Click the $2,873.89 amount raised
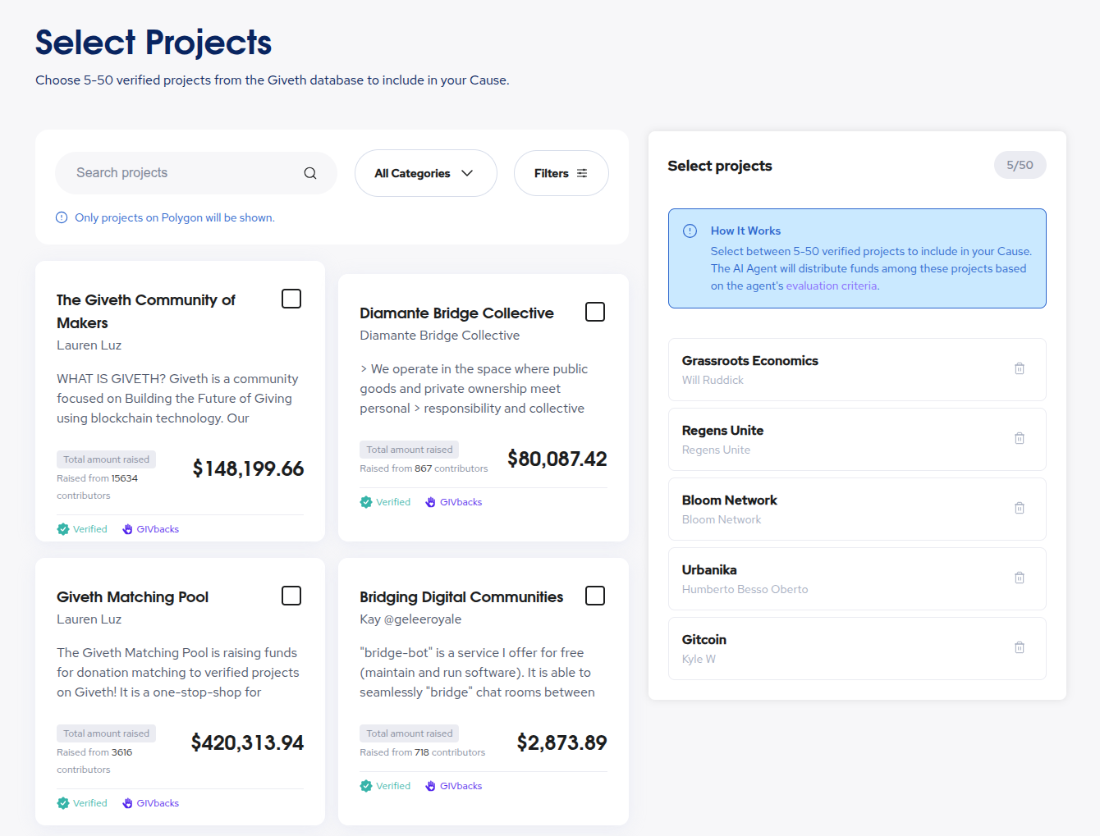This screenshot has height=836, width=1100. coord(562,742)
